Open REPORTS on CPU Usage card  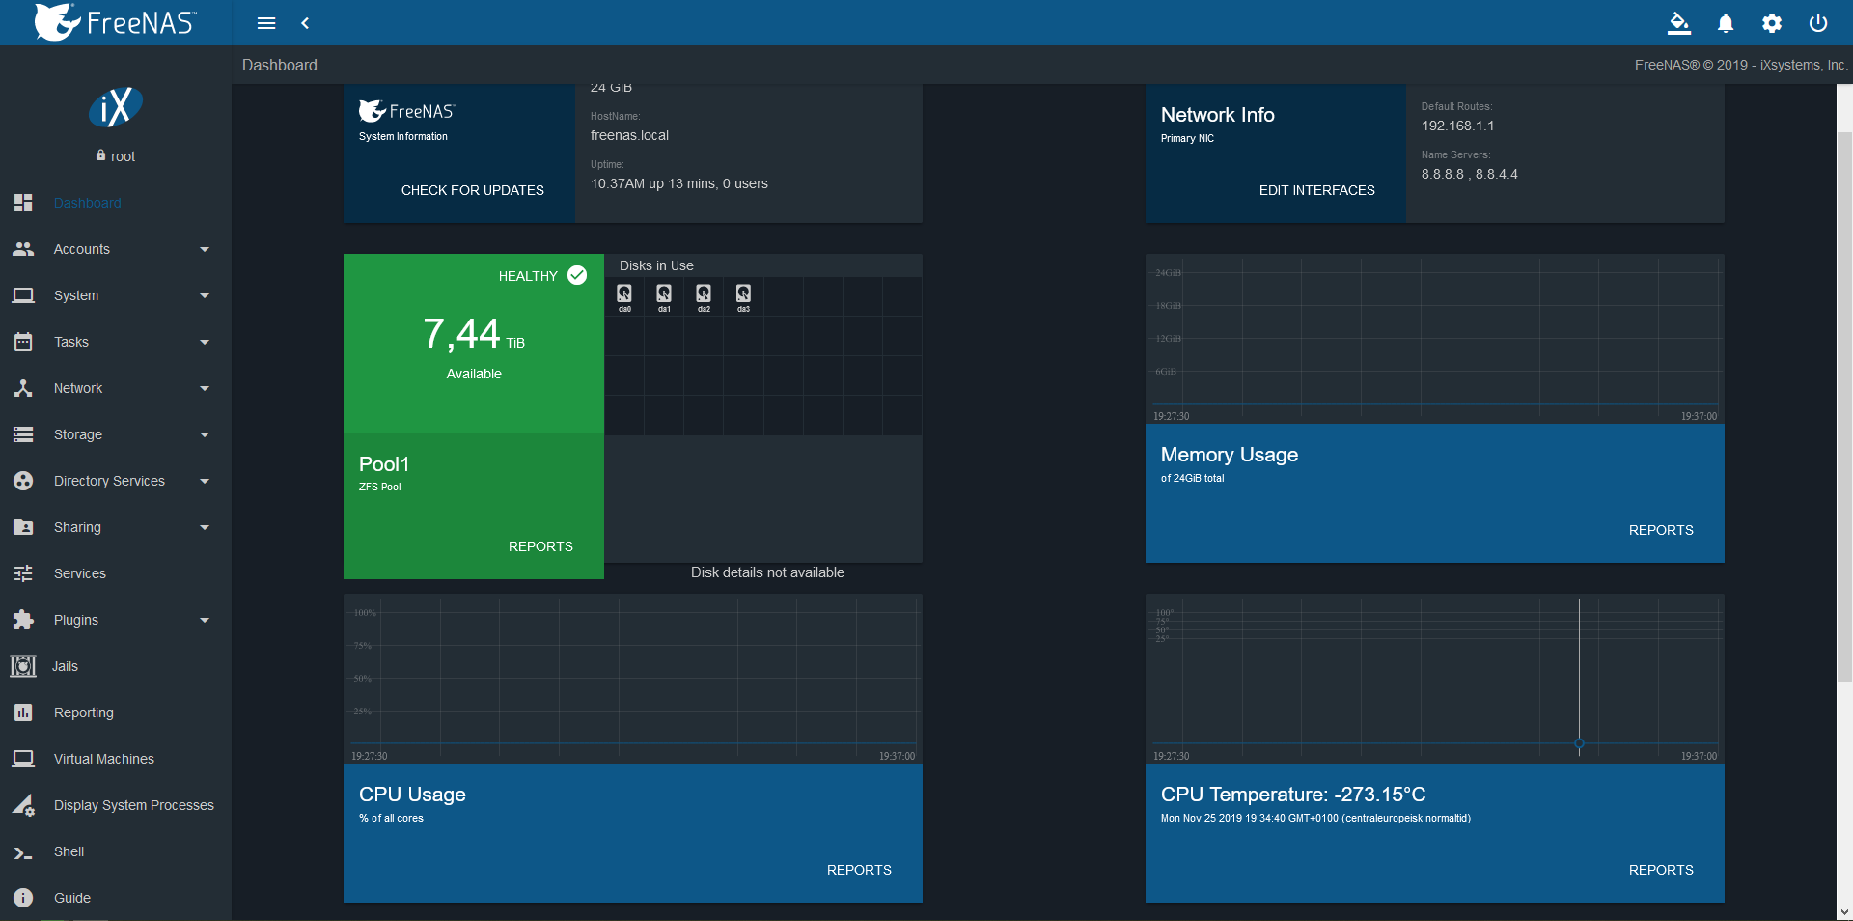point(859,870)
